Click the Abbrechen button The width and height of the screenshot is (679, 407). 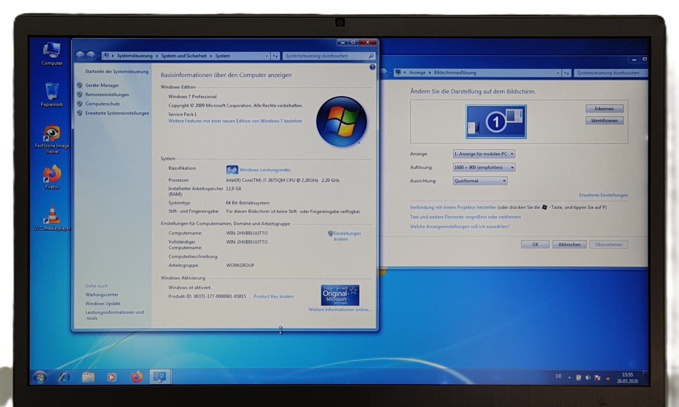click(x=569, y=245)
